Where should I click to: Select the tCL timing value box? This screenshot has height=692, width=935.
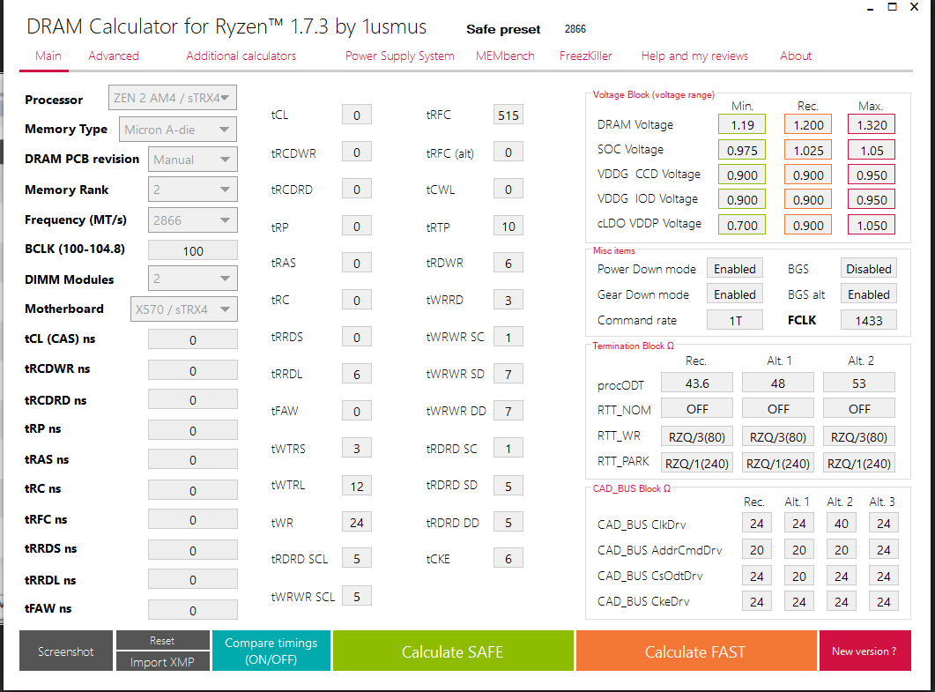click(x=357, y=115)
